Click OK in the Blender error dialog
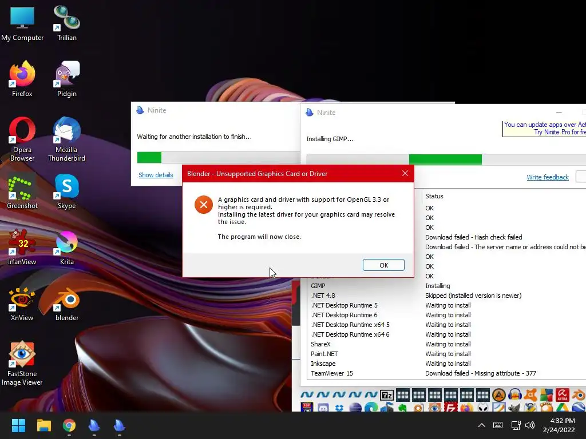Screen dimensions: 586x439 [x=383, y=265]
